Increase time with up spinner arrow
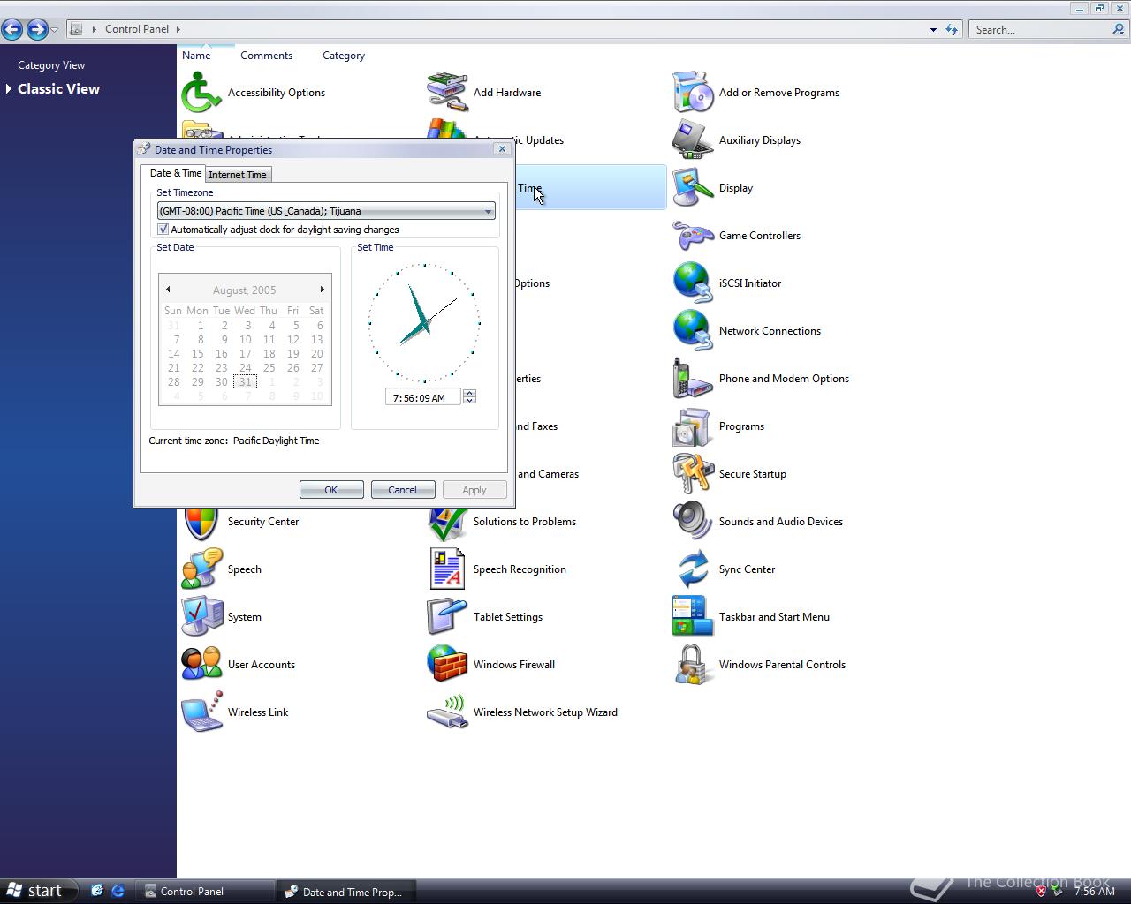 [470, 394]
